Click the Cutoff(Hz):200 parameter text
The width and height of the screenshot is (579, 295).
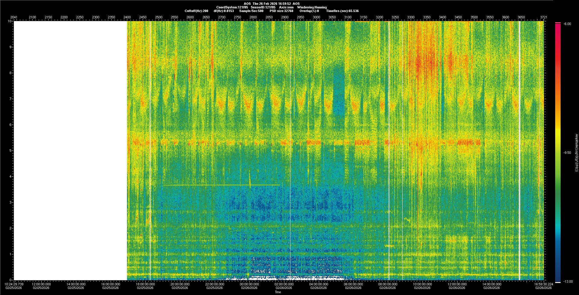tap(196, 11)
